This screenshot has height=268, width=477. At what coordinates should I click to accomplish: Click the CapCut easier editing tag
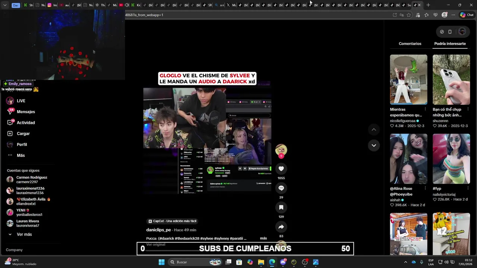tap(172, 221)
